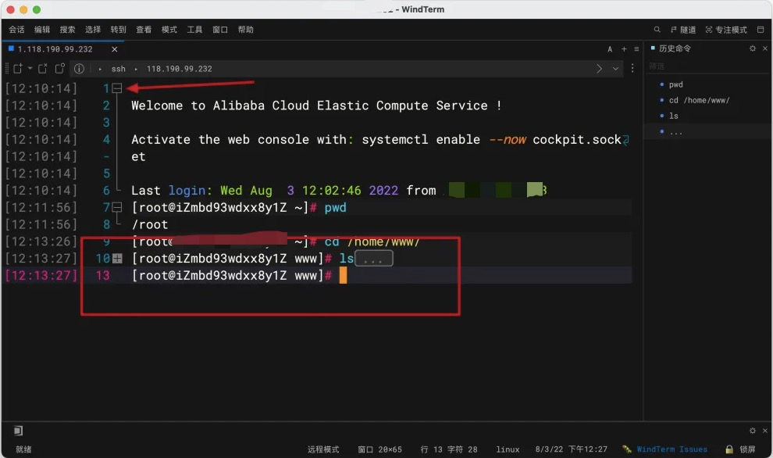
Task: Open the 选择 menu
Action: [x=93, y=30]
